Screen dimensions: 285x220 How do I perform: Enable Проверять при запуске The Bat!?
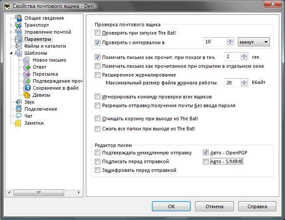(97, 33)
